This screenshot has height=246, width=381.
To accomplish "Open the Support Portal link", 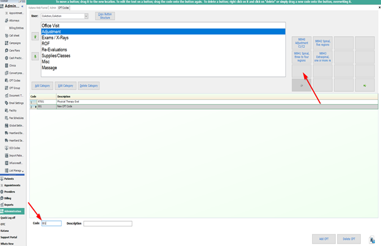I will tap(9, 237).
